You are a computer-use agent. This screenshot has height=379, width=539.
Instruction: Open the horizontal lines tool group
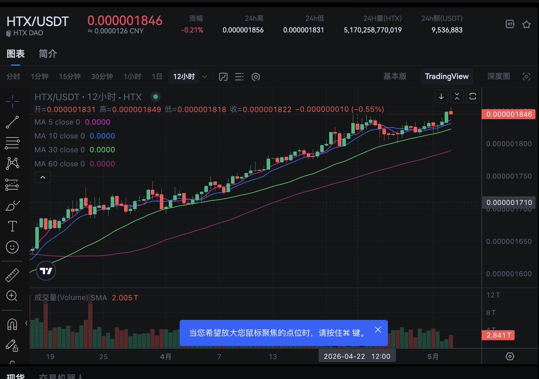point(12,143)
